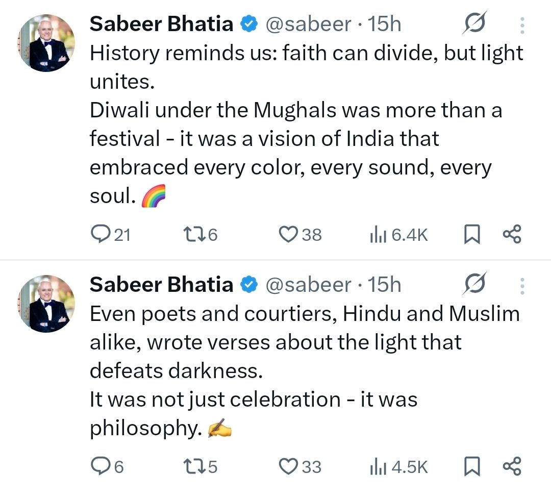View analytics showing 6.4K views
Screen dimensions: 551x498
[378, 235]
